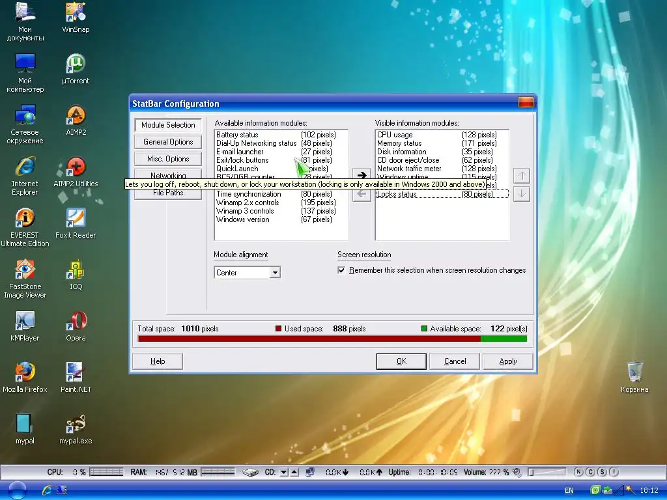Click CD eject up arrow in StatBar

294,473
